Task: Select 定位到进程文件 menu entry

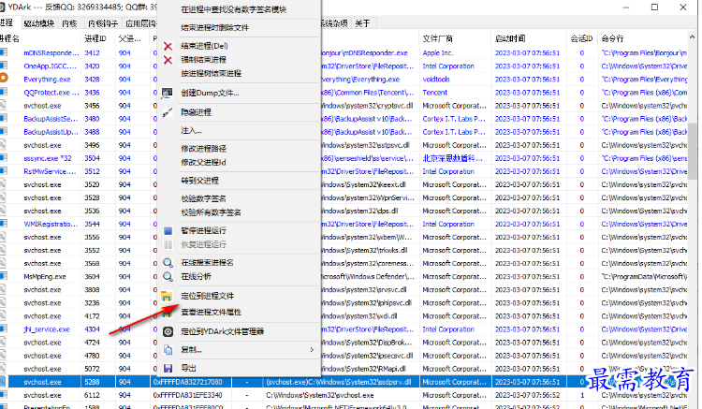Action: click(207, 296)
